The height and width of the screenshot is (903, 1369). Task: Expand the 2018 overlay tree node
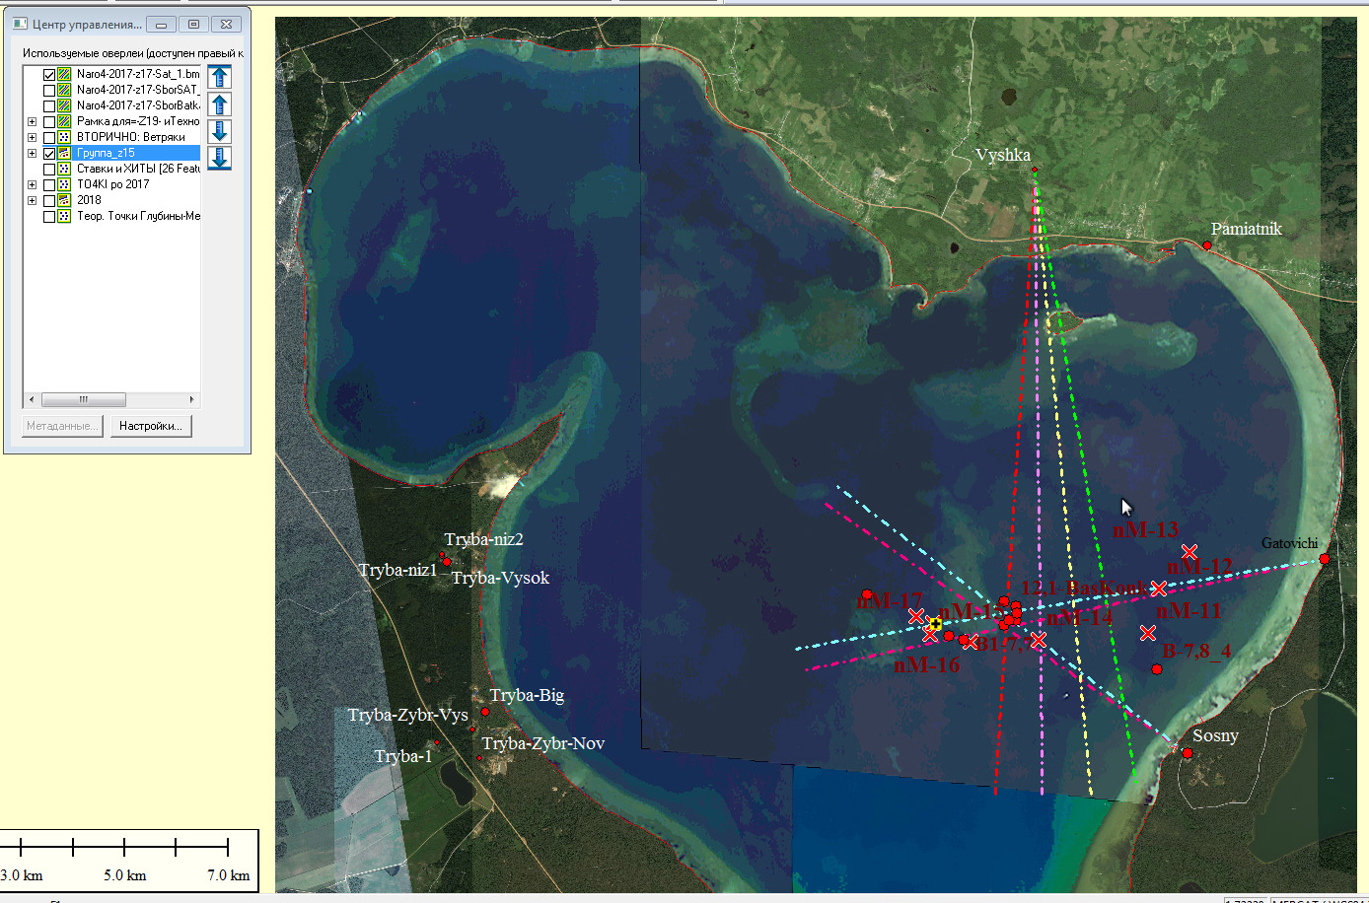coord(32,200)
